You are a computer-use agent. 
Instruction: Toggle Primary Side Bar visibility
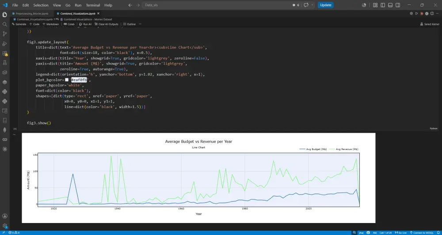383,5
